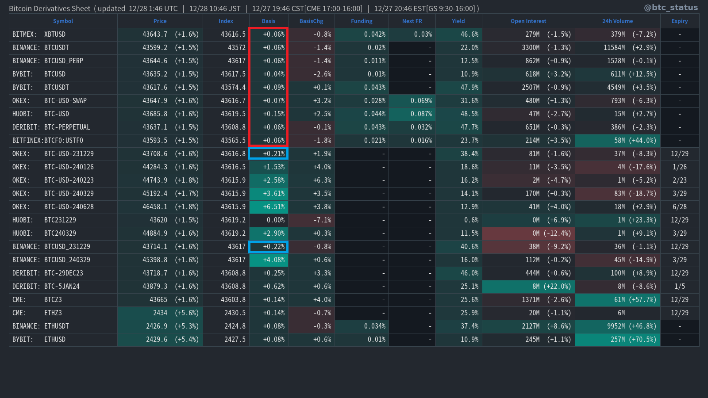Image resolution: width=708 pixels, height=398 pixels.
Task: Click the BasisChg column header
Action: click(x=311, y=21)
